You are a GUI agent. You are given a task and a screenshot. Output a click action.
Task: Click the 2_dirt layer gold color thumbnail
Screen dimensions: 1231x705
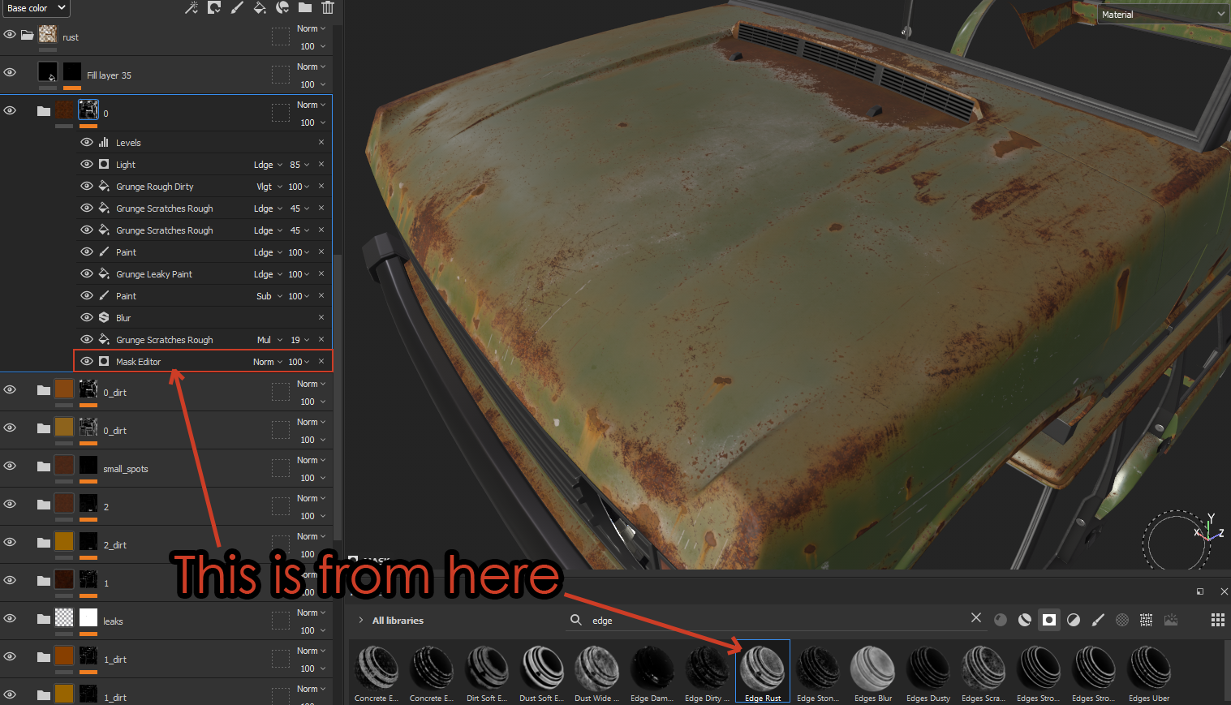point(64,541)
